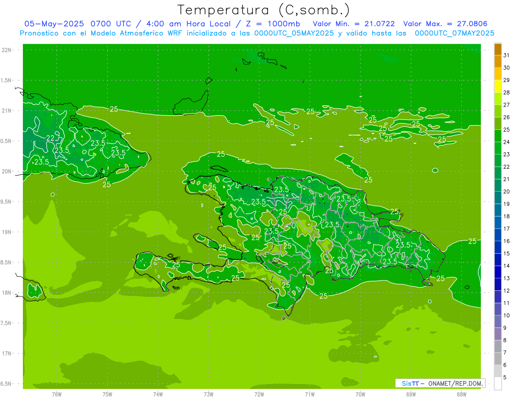Pick the blue swatch between 14 and 15
The width and height of the screenshot is (518, 400).
498,260
